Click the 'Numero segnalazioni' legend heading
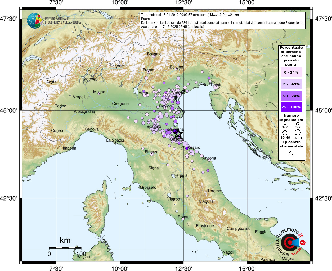Image resolution: width=332 pixels, height=271 pixels. tap(291, 118)
